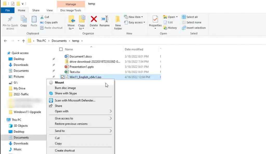Expand the Send to submenu
The height and width of the screenshot is (154, 266).
pos(80,131)
